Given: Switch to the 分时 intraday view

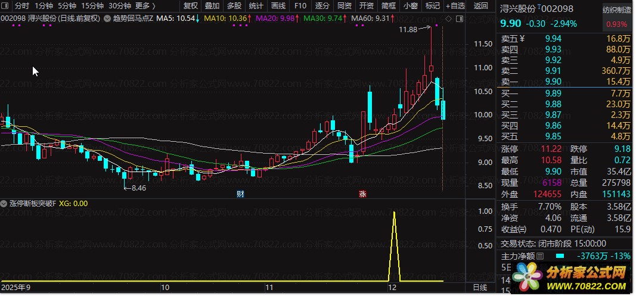Looking at the screenshot, I should (21, 6).
